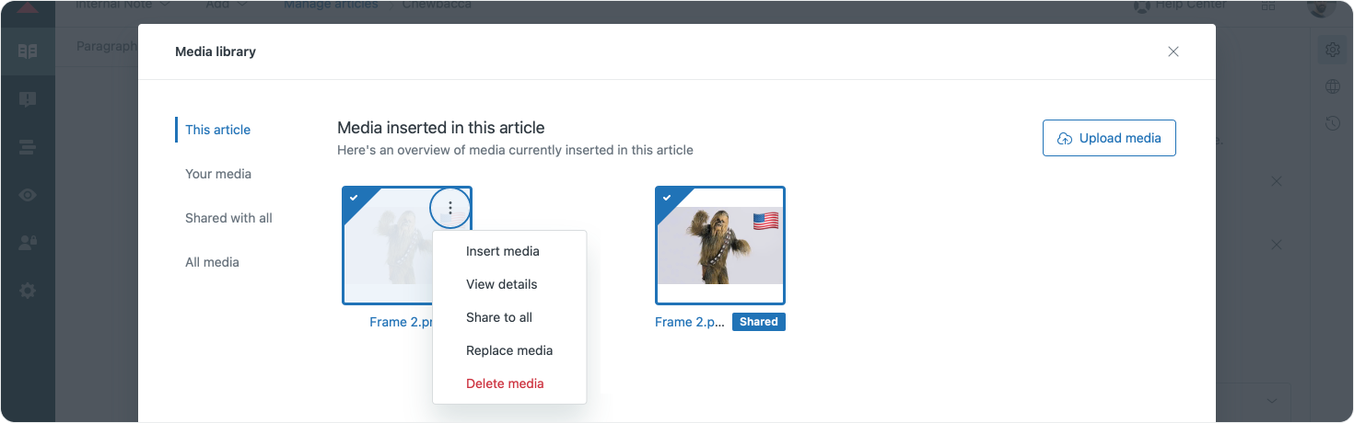Click the cloud upload icon in Upload media
The width and height of the screenshot is (1354, 423).
[x=1065, y=138]
